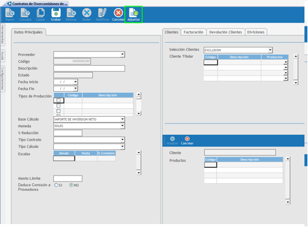Screen dimensions: 308x227
Task: Open third row Productos dropdown in Cliente Titular
Action: (286, 73)
